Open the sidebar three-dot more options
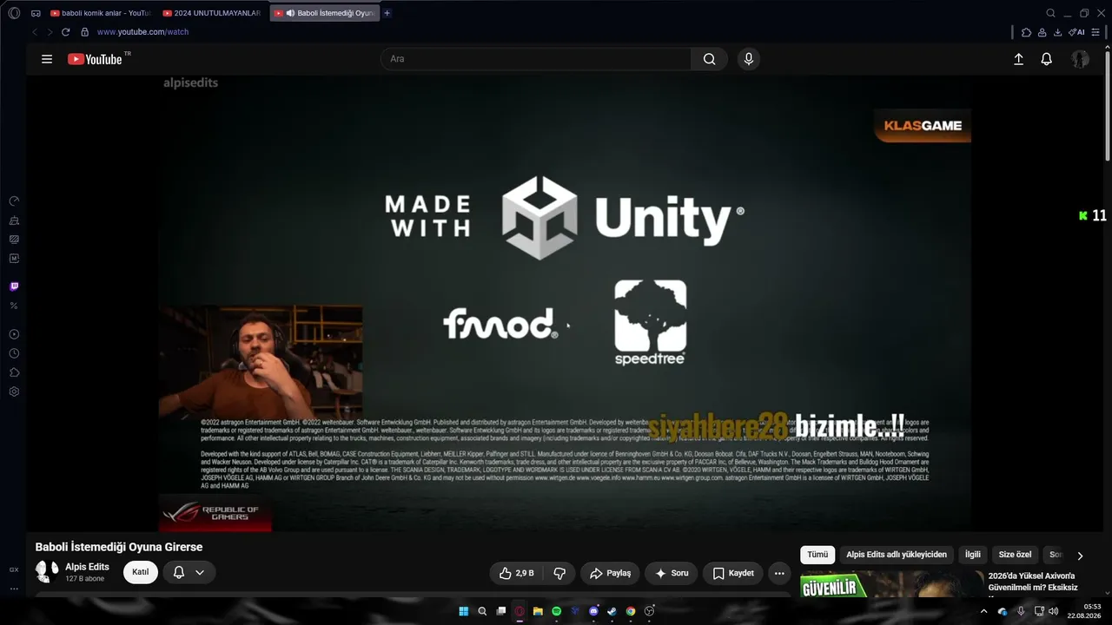This screenshot has width=1112, height=625. [x=14, y=589]
